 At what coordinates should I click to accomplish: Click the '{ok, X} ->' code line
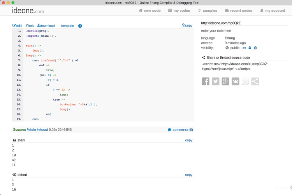(x=47, y=75)
